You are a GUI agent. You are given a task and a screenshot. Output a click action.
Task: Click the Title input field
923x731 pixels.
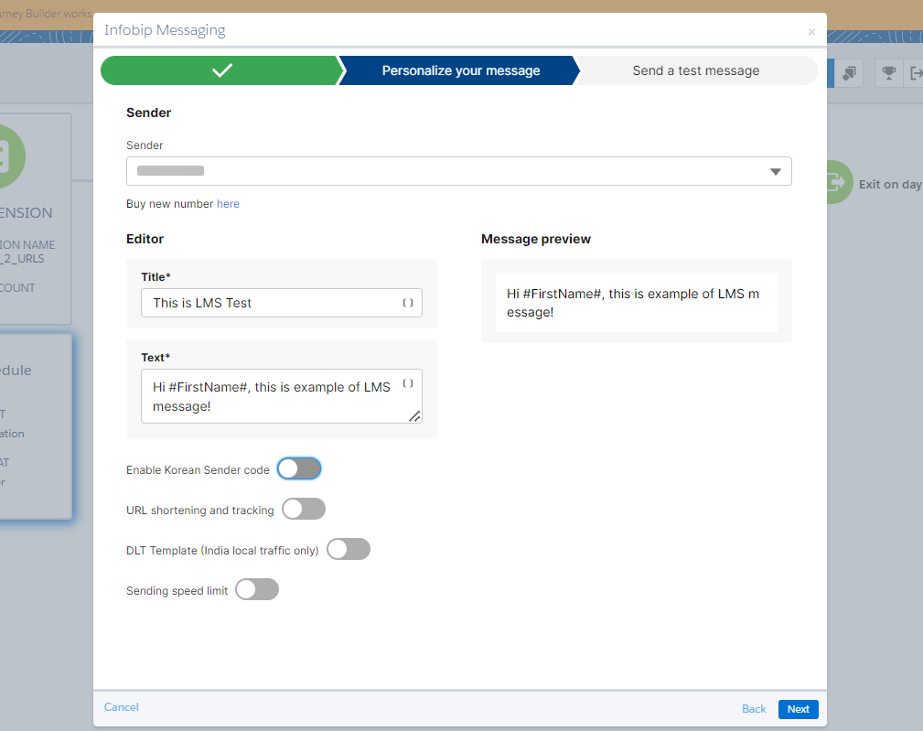(282, 303)
